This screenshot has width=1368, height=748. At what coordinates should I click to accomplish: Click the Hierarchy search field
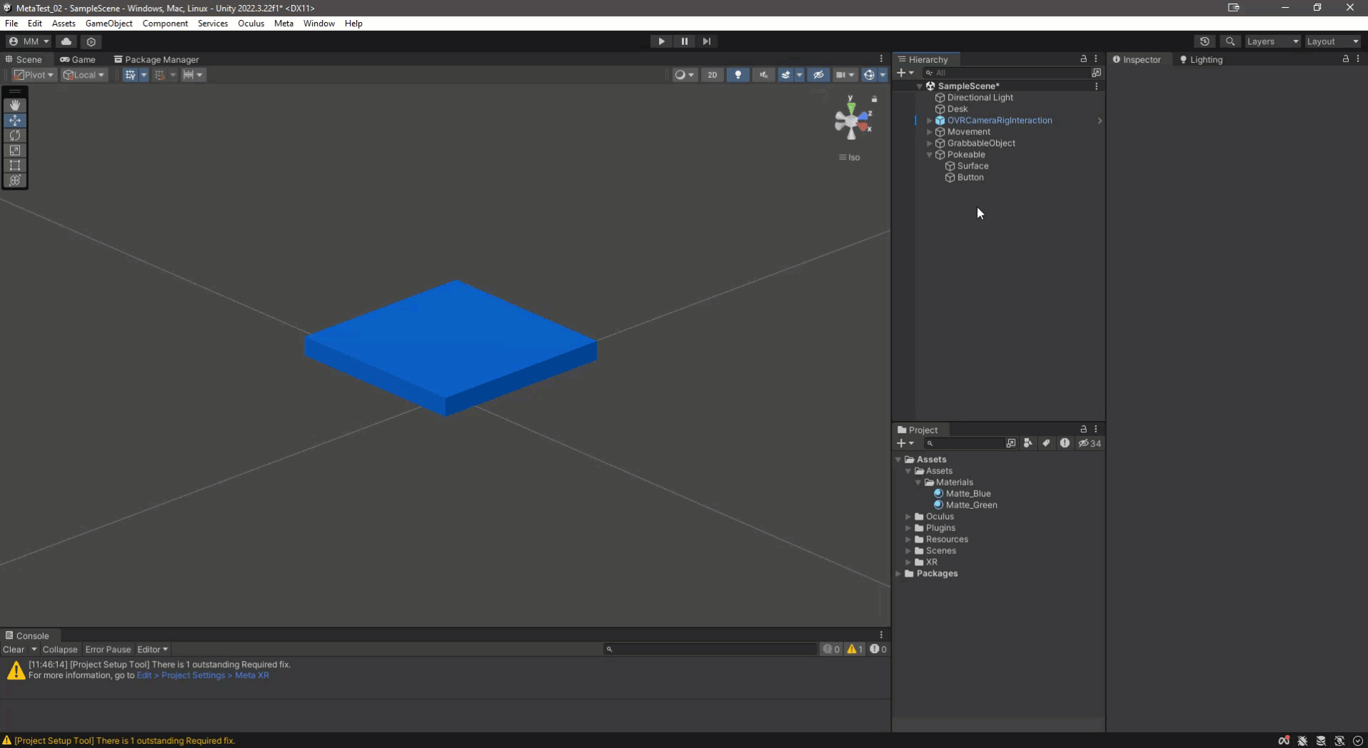click(x=1007, y=73)
